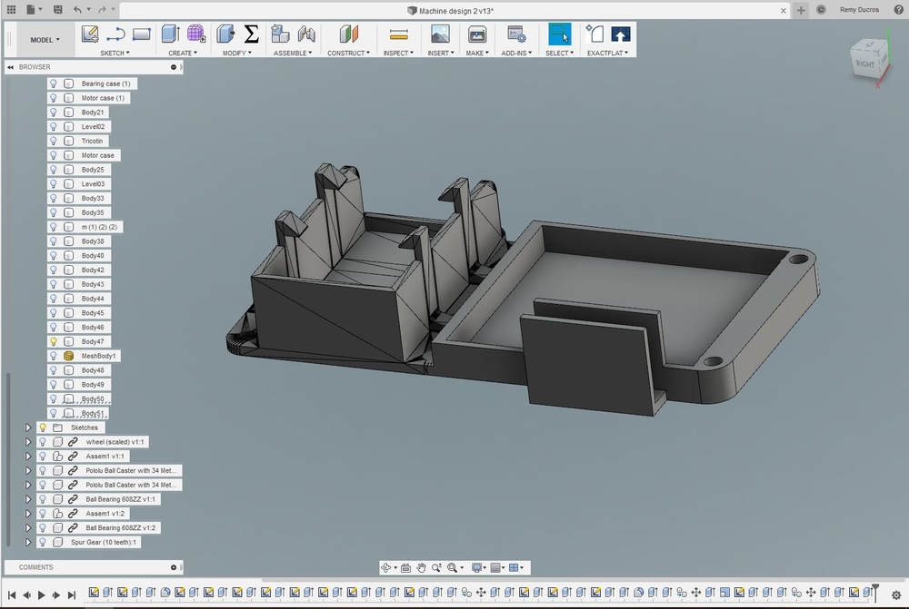The width and height of the screenshot is (909, 609).
Task: Open the ASSEMBLE menu
Action: point(293,53)
